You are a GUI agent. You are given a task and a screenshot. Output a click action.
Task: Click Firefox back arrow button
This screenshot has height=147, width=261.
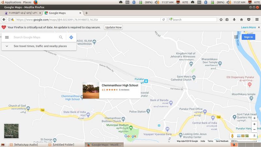(4, 20)
